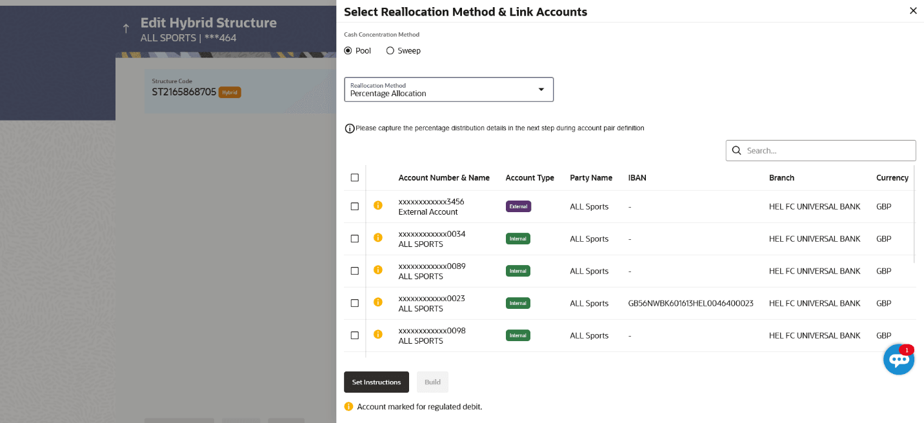924x423 pixels.
Task: Check the External Account ending 3456 row
Action: point(354,206)
